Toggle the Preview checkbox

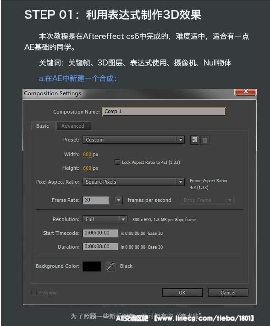point(34,293)
